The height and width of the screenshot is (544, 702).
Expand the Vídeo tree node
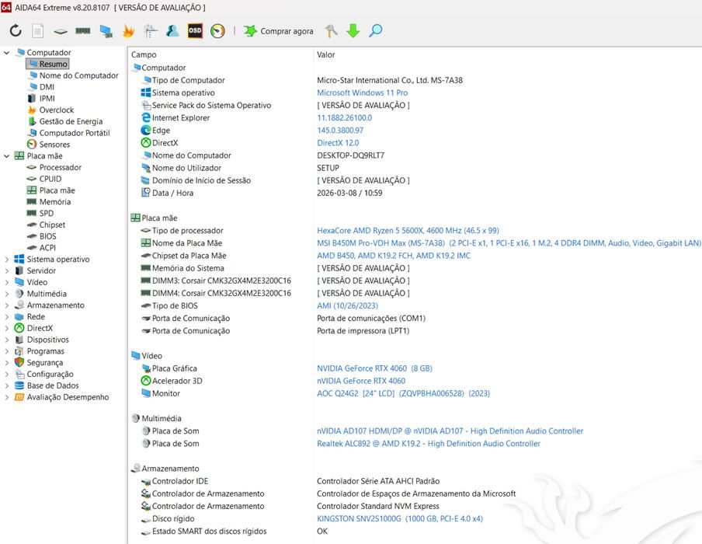tap(7, 282)
